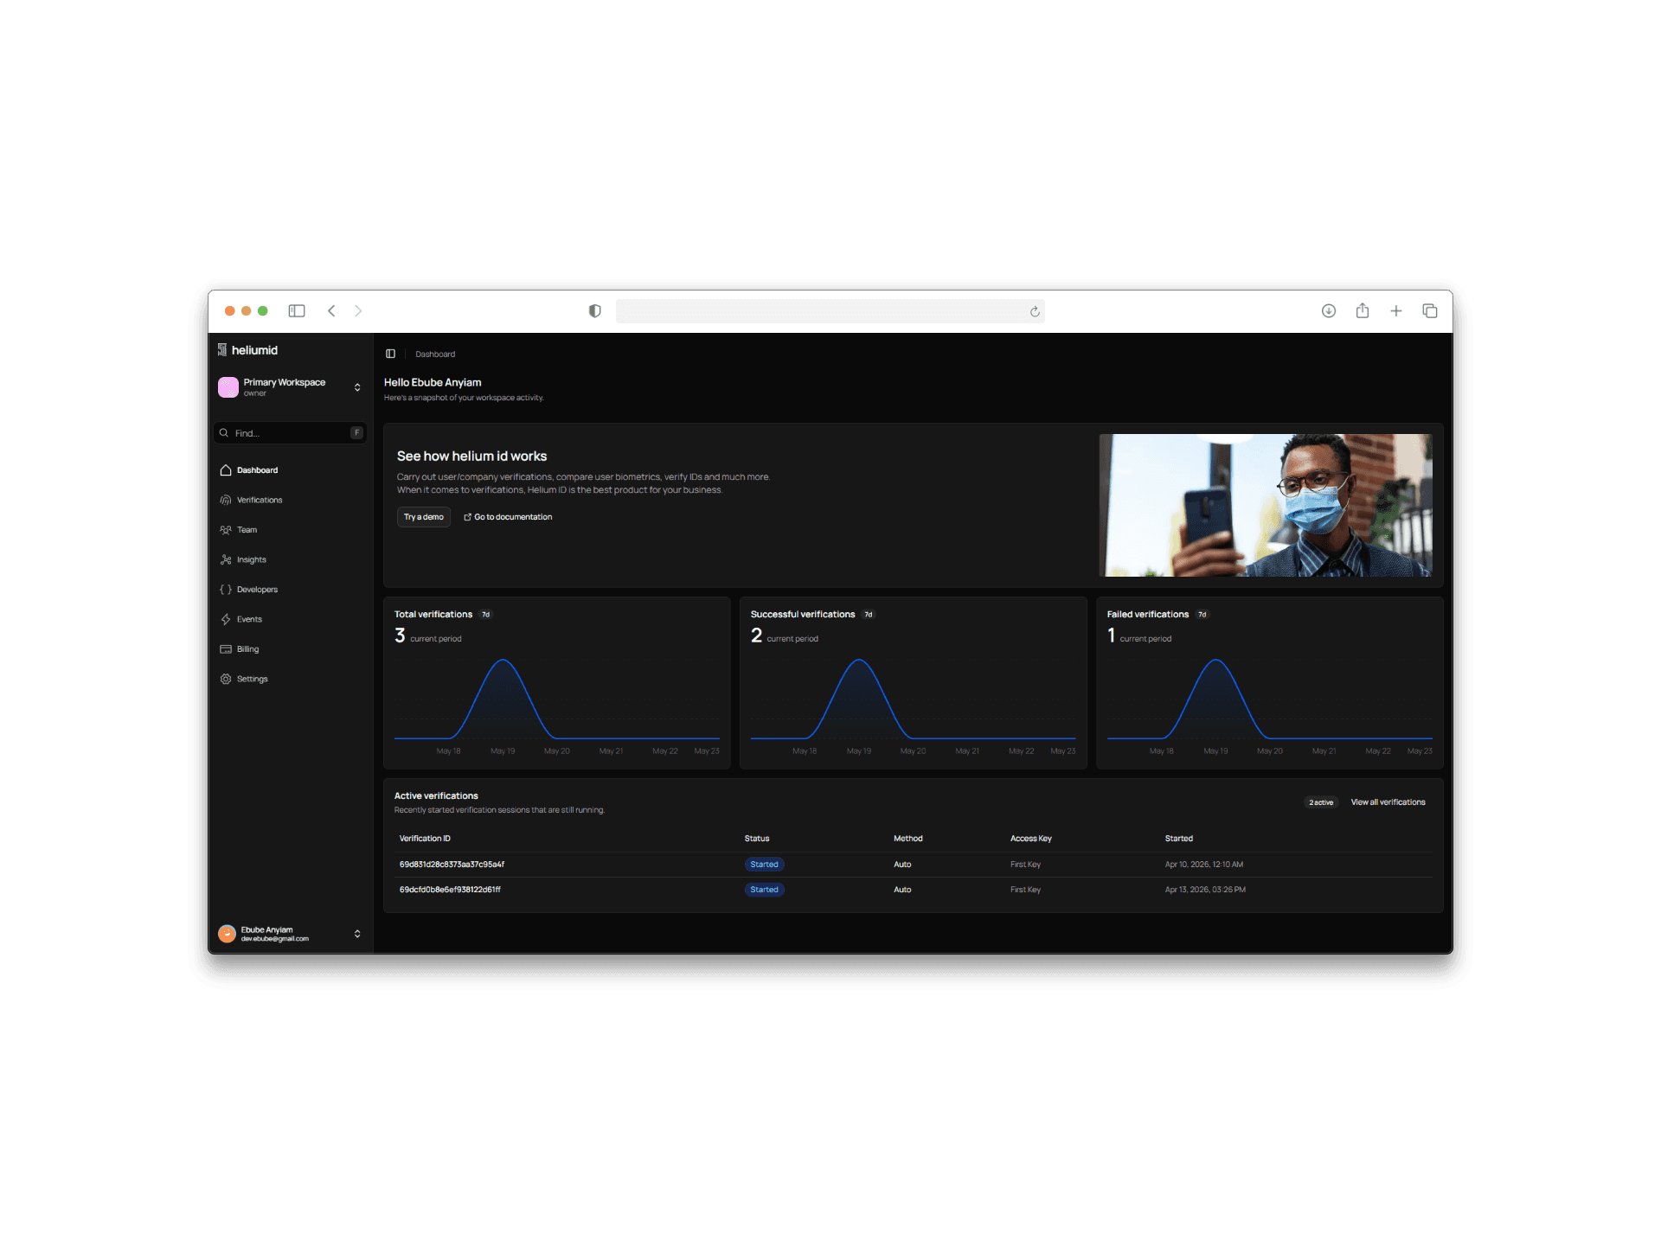1661x1245 pixels.
Task: Toggle the app sidebar panel icon
Action: coord(390,354)
